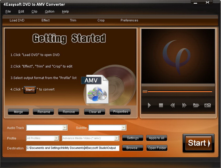Rewind the preview video

(x=173, y=105)
